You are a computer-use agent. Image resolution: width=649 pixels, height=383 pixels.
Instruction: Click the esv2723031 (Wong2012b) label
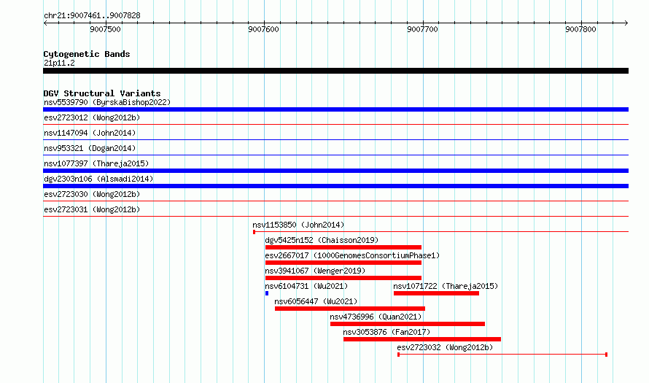(x=92, y=209)
